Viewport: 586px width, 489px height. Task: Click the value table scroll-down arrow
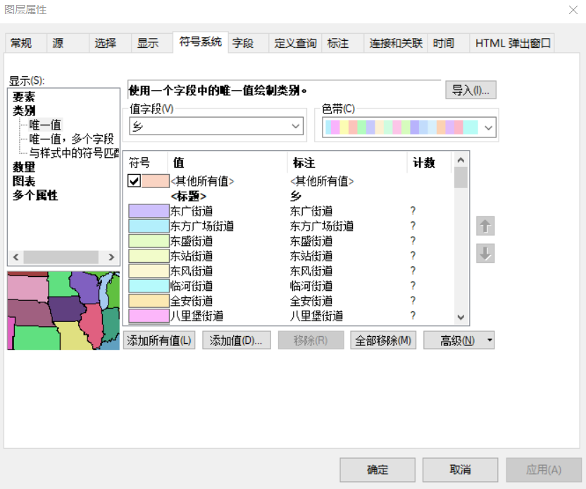461,317
